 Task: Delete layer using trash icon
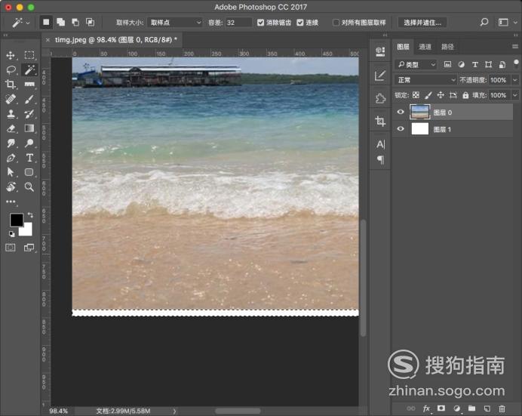click(502, 408)
